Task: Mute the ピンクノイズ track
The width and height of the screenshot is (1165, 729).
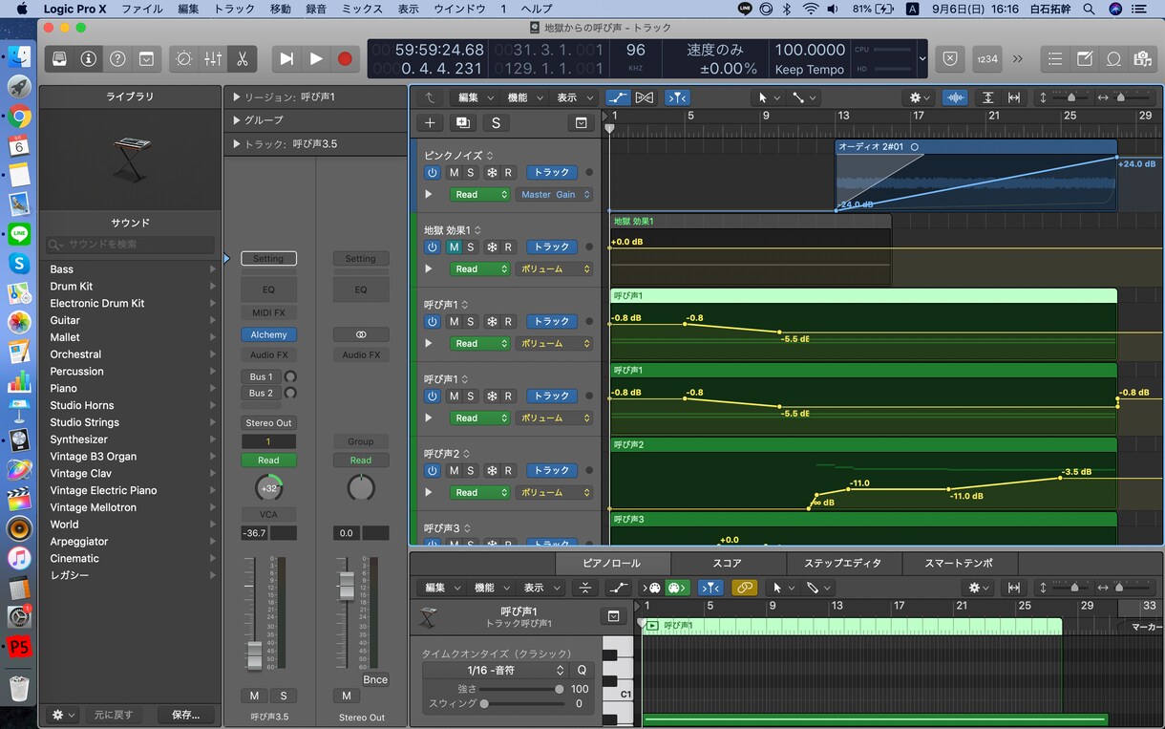Action: [454, 173]
